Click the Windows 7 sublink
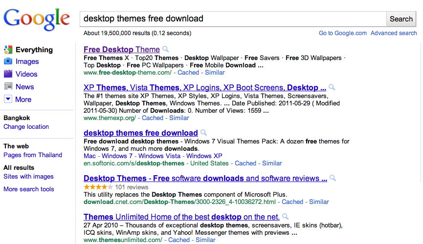The image size is (423, 244). point(117,156)
